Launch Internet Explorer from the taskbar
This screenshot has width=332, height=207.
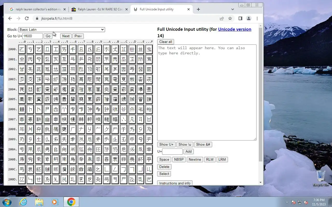coord(23,202)
